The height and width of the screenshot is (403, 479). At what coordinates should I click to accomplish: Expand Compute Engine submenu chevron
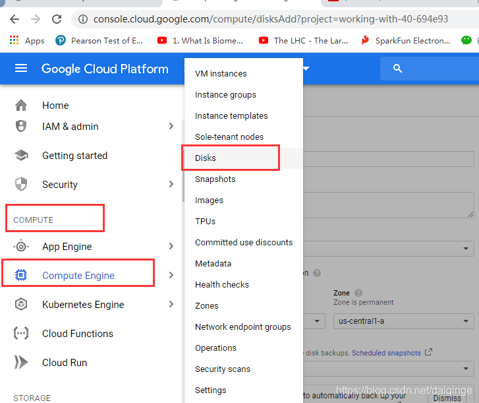coord(171,275)
